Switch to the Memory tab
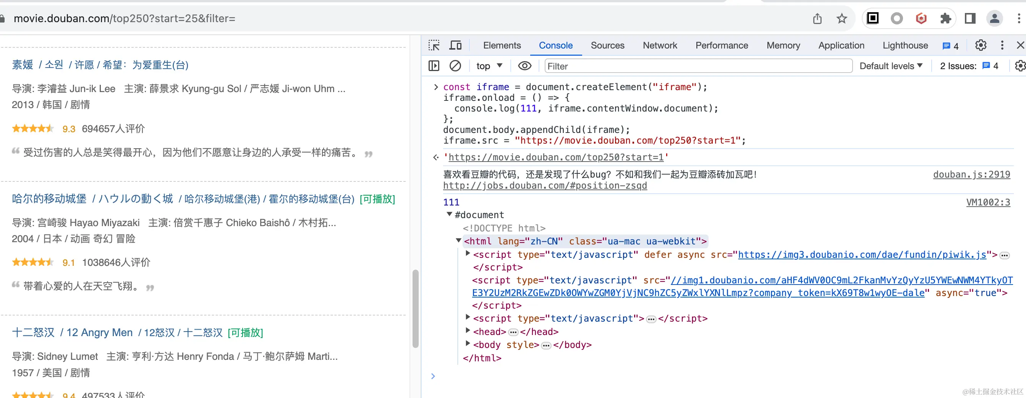This screenshot has width=1026, height=398. (x=783, y=45)
